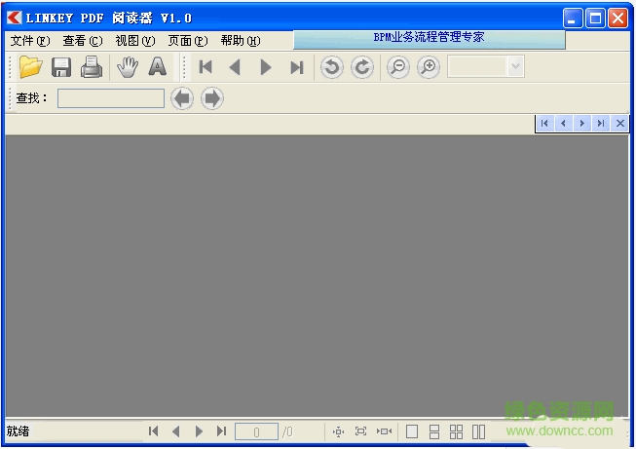Click the save floppy disk icon
Screen dimensions: 636x449
(x=61, y=67)
